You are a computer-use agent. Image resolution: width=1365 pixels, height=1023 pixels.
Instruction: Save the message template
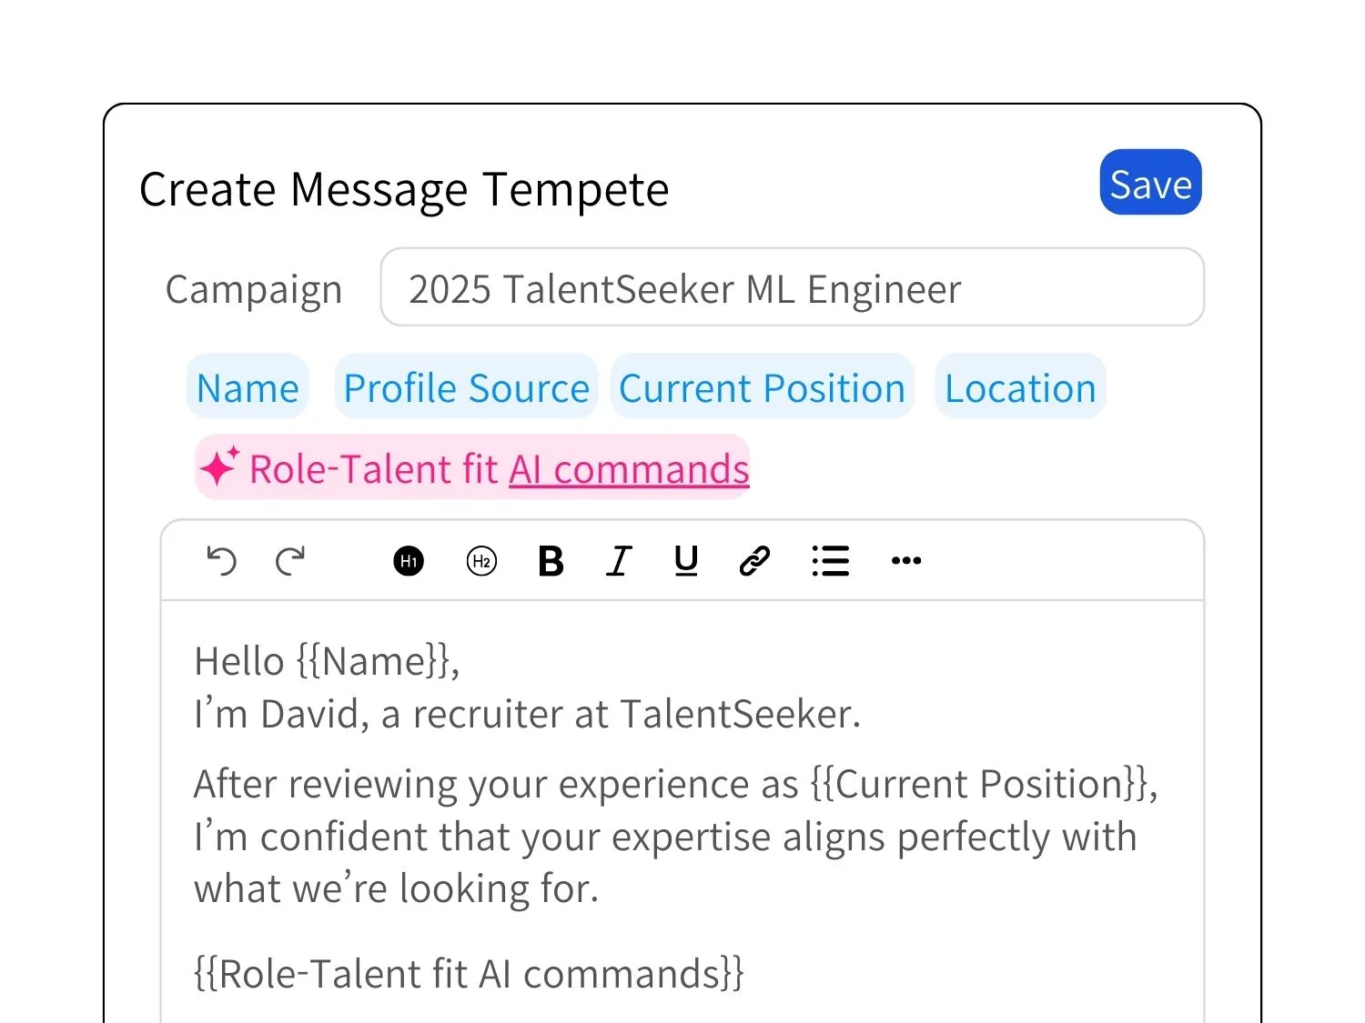(1150, 183)
